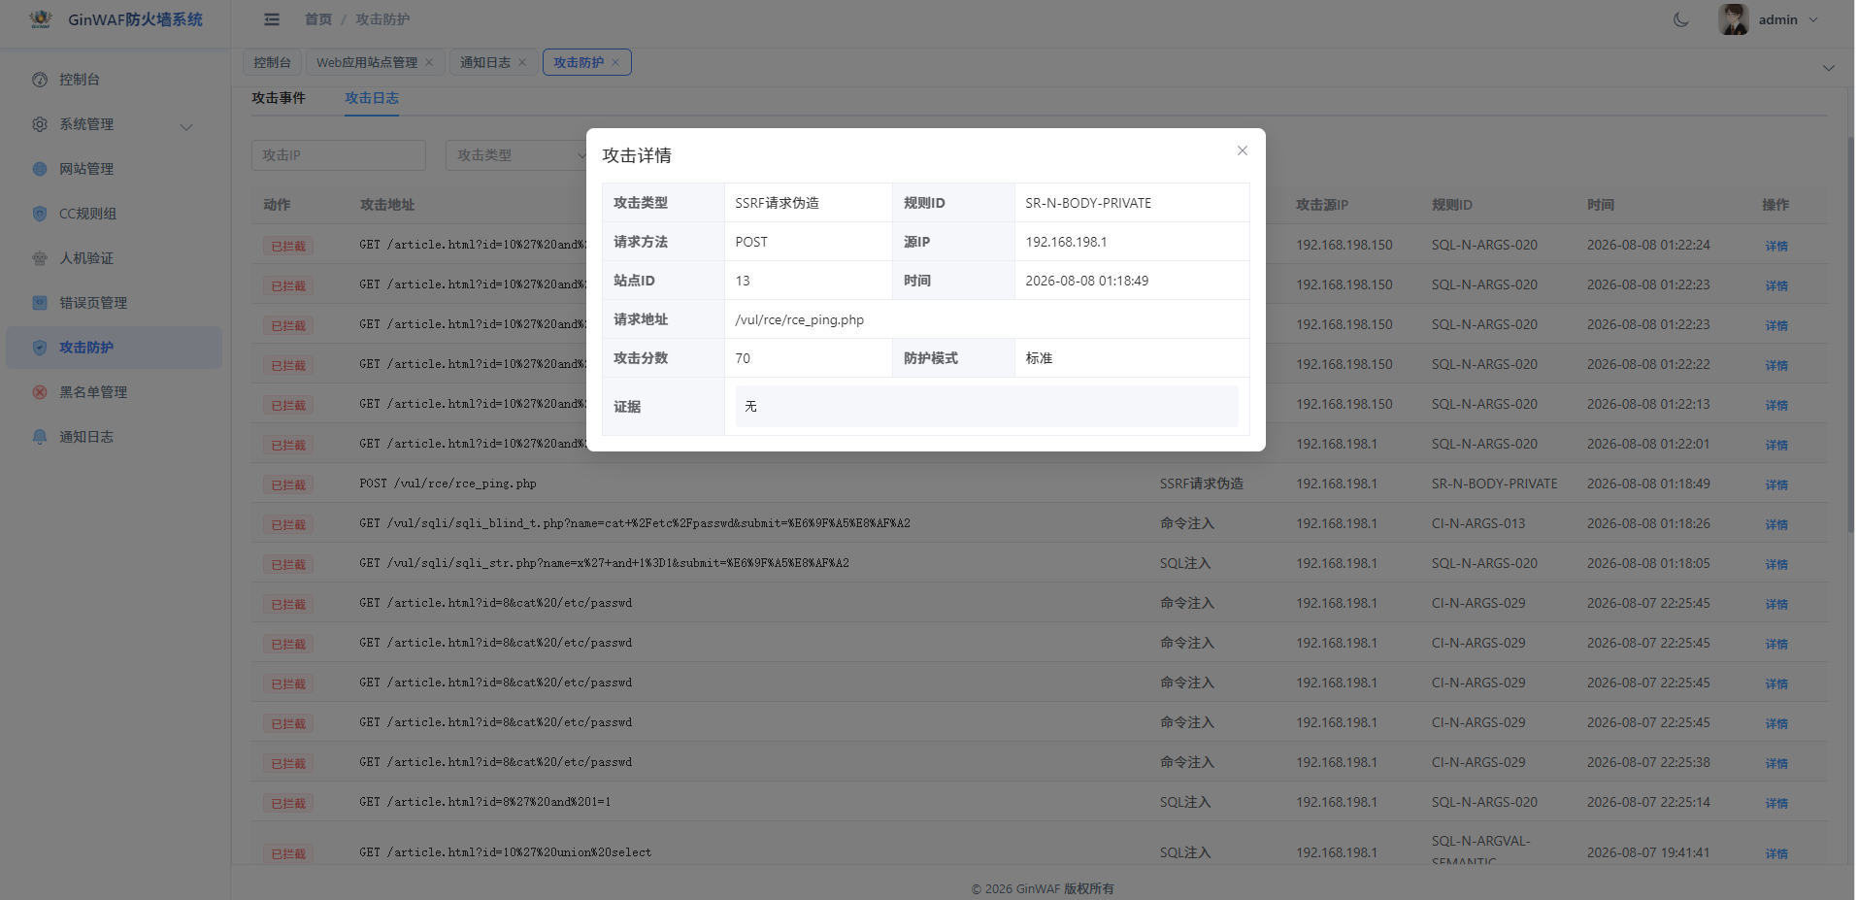Image resolution: width=1858 pixels, height=900 pixels.
Task: Click POST /vul/rce/rce_ping.php table cell
Action: point(448,483)
